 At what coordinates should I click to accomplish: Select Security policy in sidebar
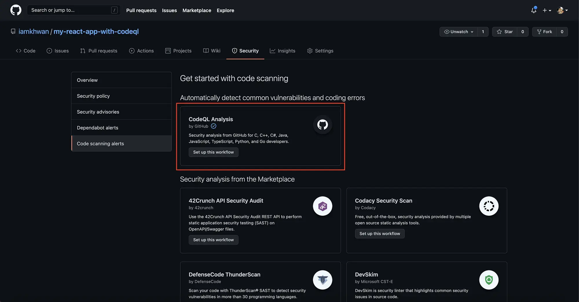(121, 96)
